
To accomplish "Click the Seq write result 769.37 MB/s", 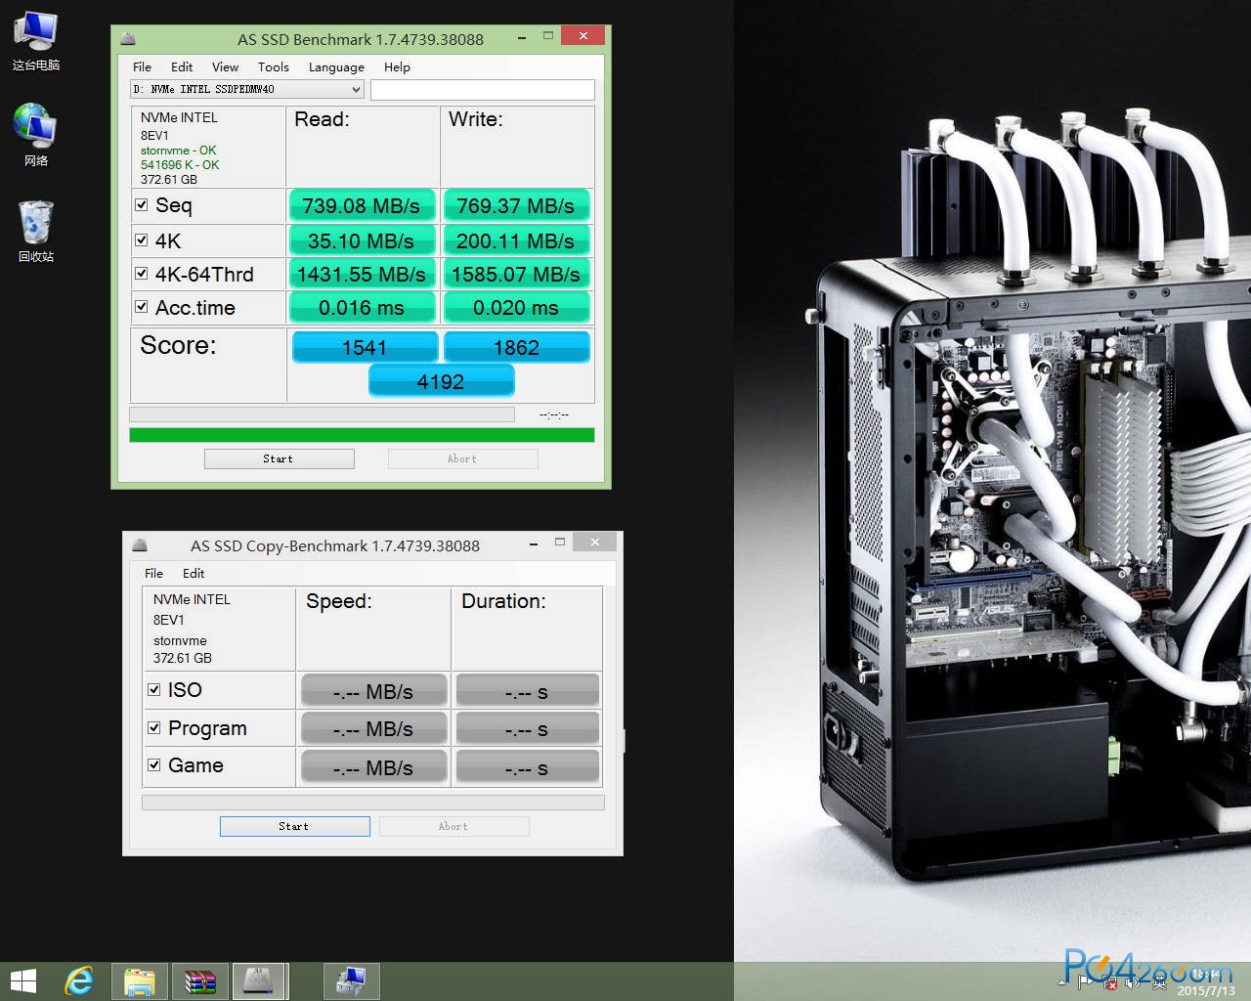I will click(516, 206).
